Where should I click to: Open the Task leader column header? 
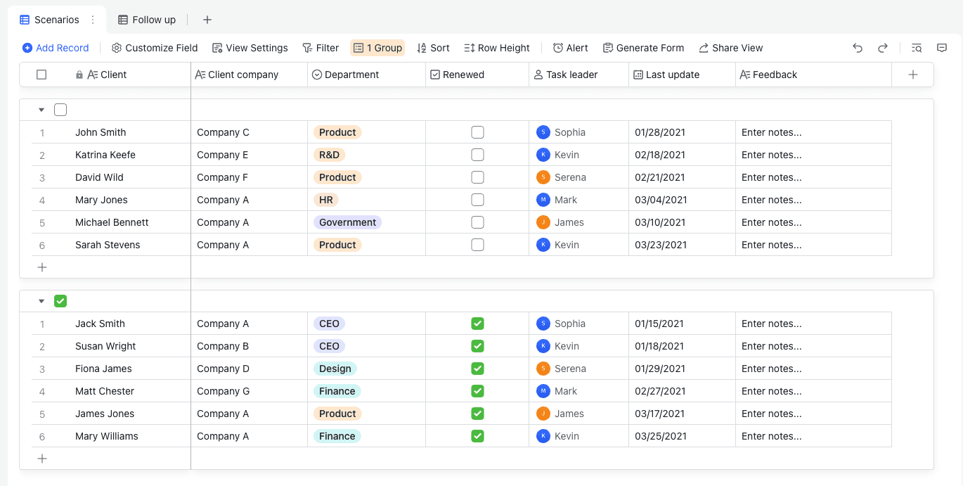pyautogui.click(x=579, y=75)
